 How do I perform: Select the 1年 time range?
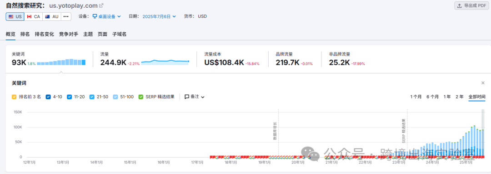click(447, 97)
